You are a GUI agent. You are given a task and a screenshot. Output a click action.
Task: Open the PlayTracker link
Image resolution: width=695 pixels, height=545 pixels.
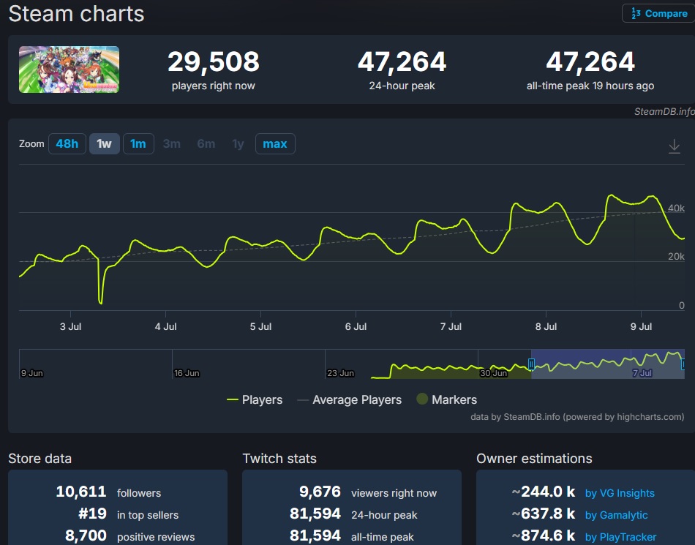(x=620, y=537)
